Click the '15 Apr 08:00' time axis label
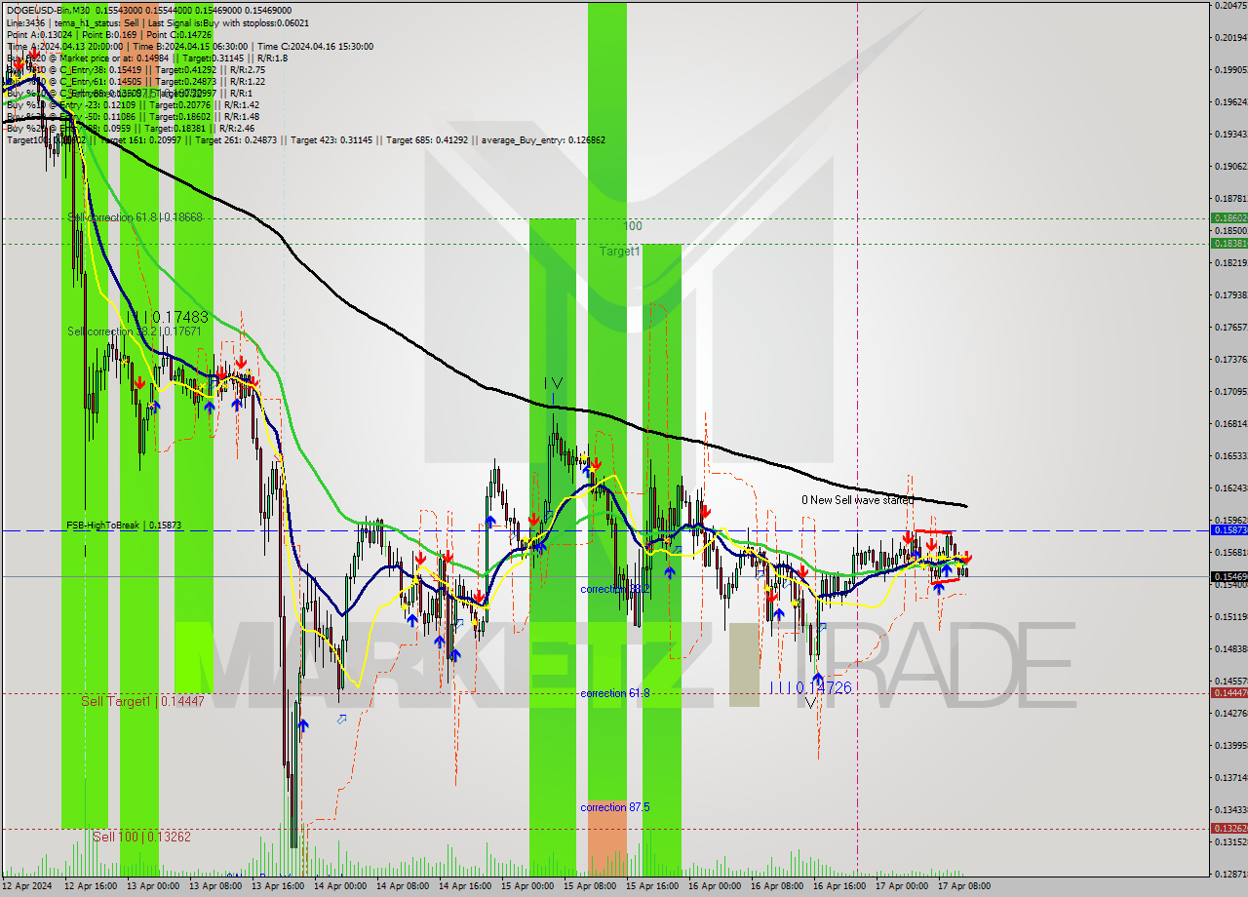The height and width of the screenshot is (897, 1248). tap(590, 886)
